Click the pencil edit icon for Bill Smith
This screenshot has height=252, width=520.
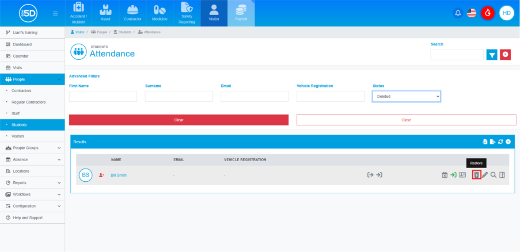tap(485, 175)
